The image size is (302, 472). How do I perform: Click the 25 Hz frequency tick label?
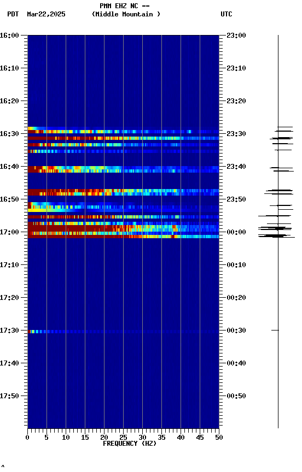click(123, 438)
